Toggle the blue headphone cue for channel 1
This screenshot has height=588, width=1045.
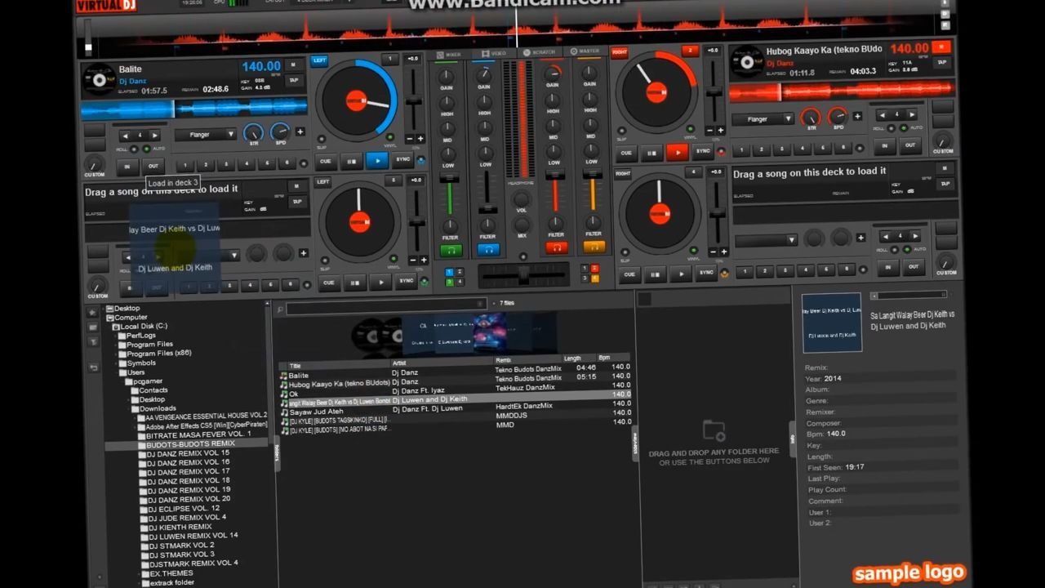[x=489, y=250]
